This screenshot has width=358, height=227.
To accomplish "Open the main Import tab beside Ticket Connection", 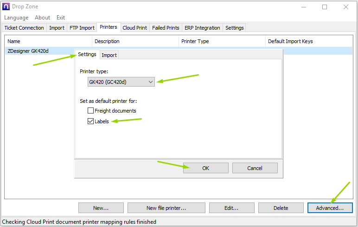I will 57,28.
